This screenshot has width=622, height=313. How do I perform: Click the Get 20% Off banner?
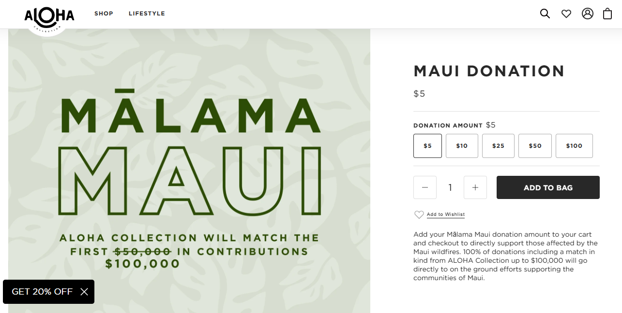point(42,292)
